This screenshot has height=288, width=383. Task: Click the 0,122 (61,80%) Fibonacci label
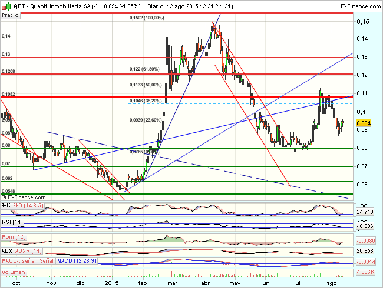coord(144,69)
